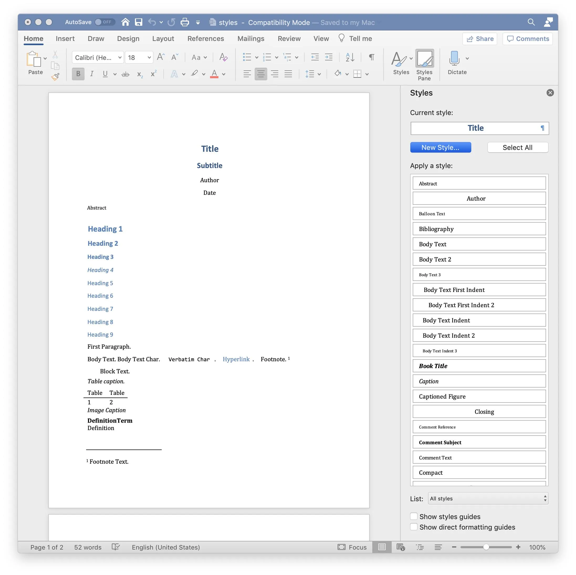The height and width of the screenshot is (575, 576).
Task: Expand the font name Calibri dropdown
Action: (119, 57)
